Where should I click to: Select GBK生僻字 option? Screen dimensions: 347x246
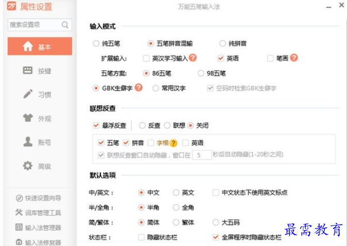click(96, 88)
